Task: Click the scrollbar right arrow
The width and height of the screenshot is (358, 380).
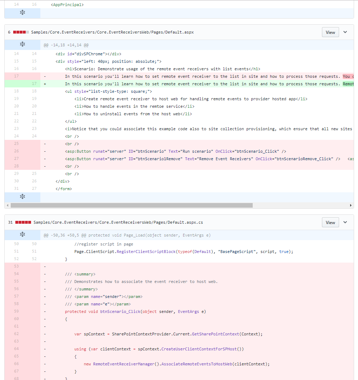Action: (351, 206)
